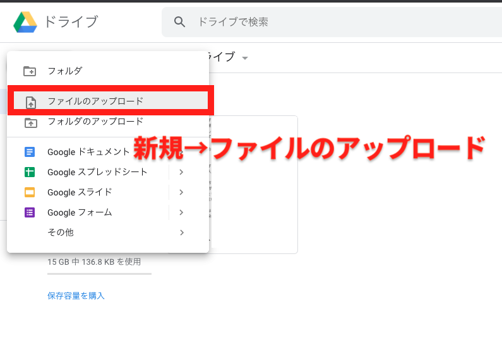Click the search magnifier icon
This screenshot has width=502, height=353.
point(179,21)
